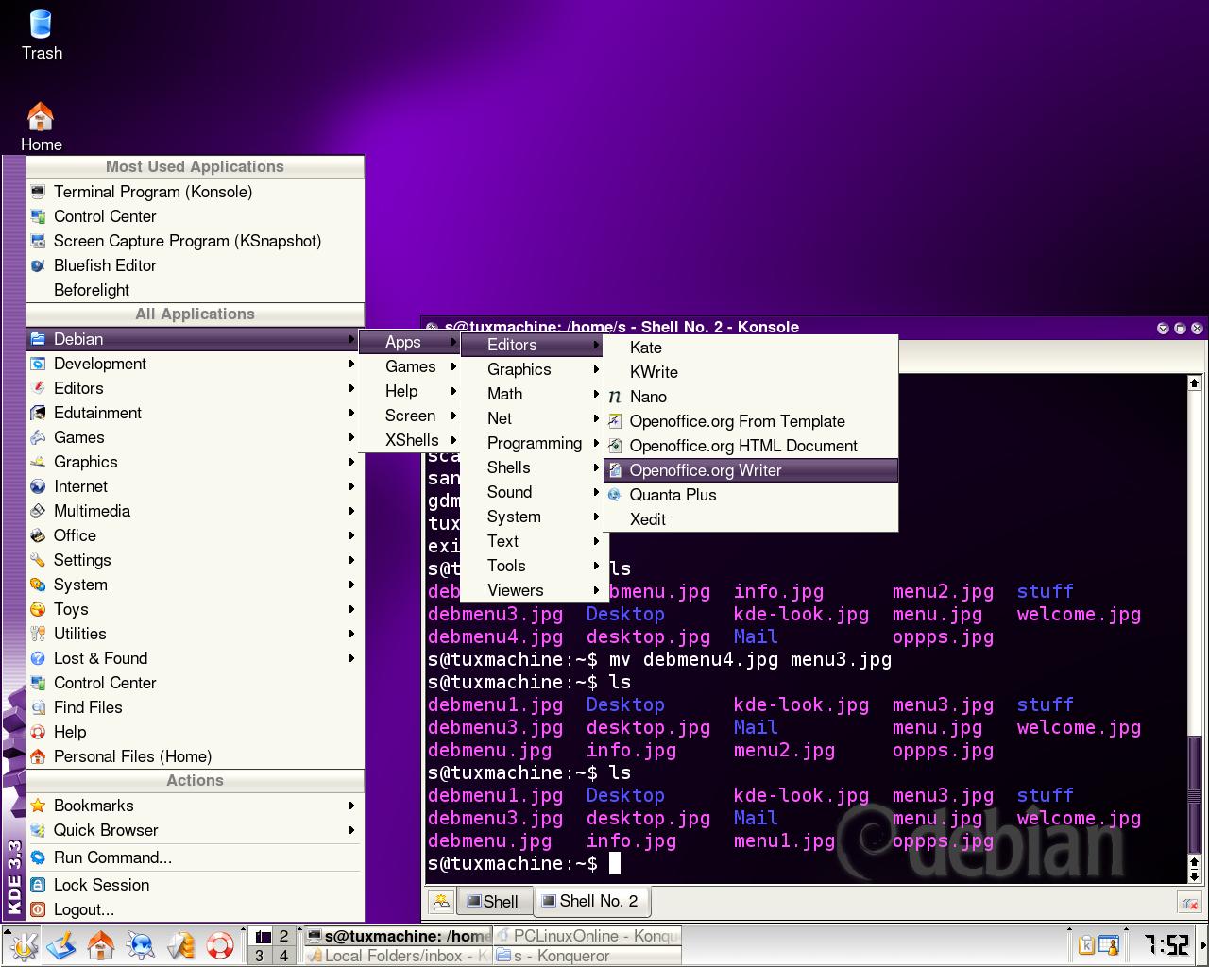Expand the Internet submenu
This screenshot has height=967, width=1209.
[195, 486]
